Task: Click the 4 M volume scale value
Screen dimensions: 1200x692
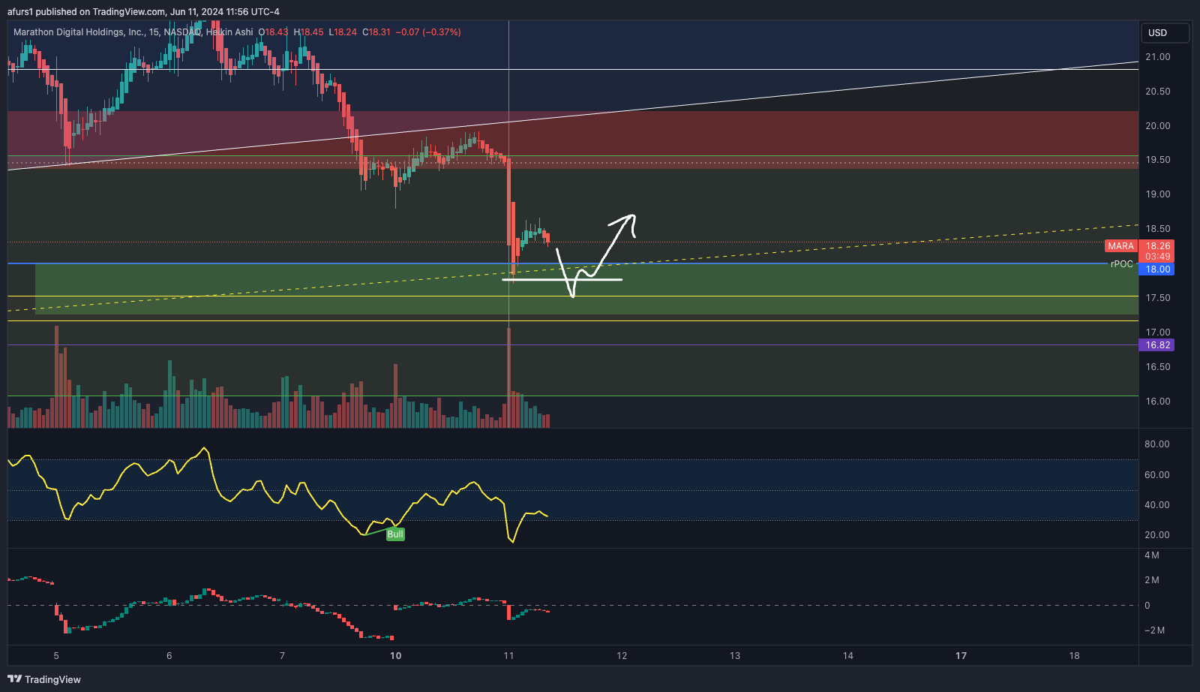Action: tap(1152, 555)
